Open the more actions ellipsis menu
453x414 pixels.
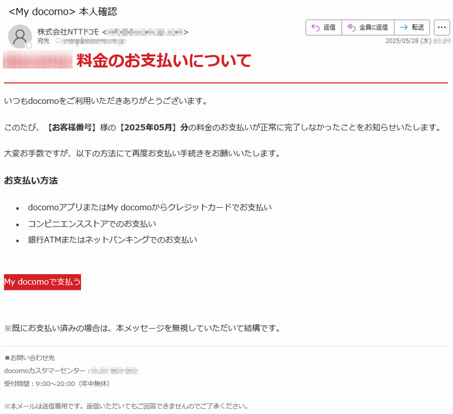pos(442,28)
